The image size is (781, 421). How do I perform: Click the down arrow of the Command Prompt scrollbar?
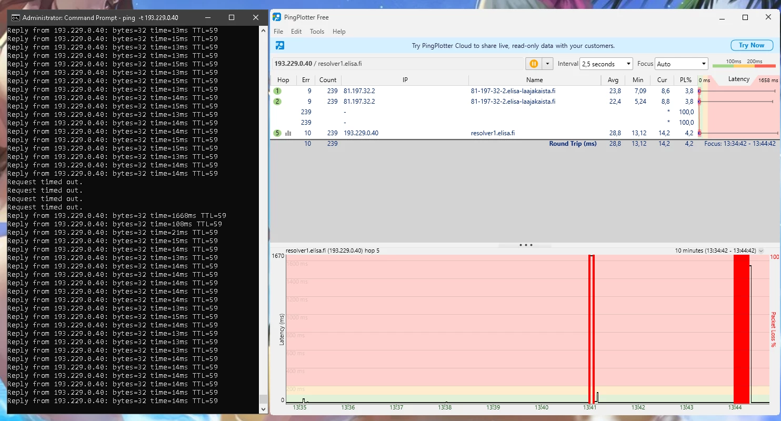(x=264, y=408)
